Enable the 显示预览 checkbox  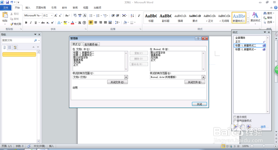(x=235, y=117)
